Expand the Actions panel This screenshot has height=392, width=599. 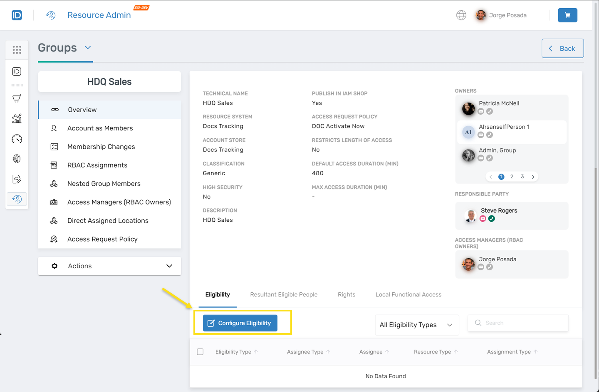tap(109, 266)
